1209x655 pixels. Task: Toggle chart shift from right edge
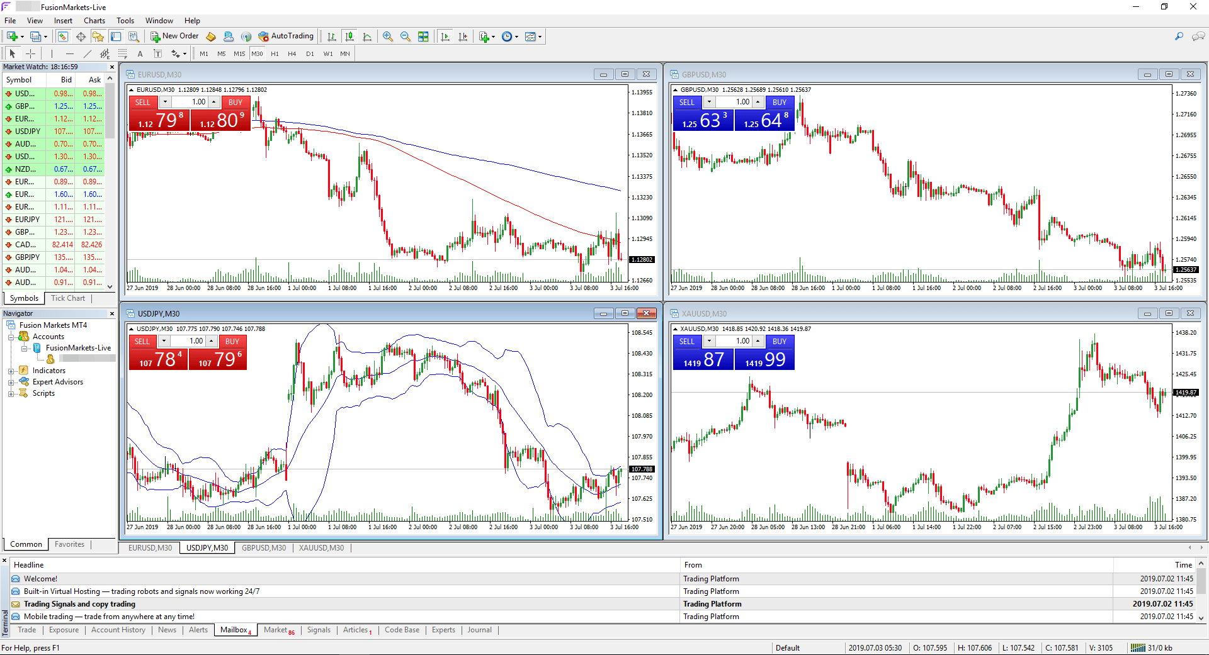463,36
